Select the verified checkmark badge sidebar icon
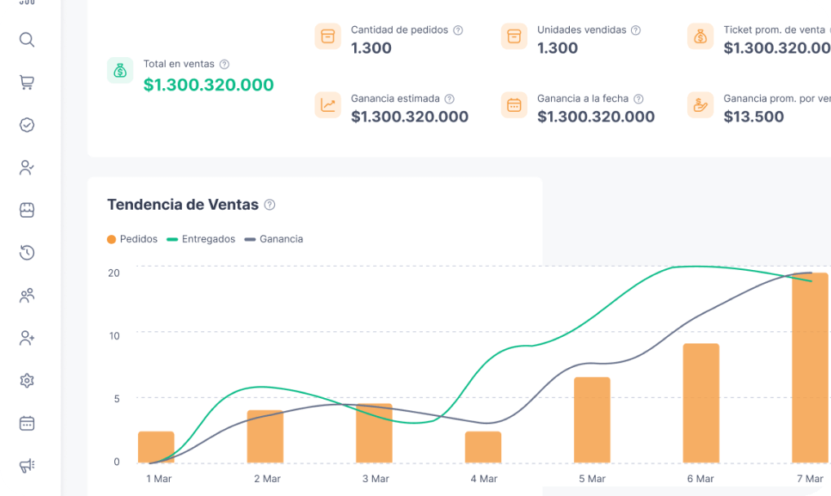 pyautogui.click(x=27, y=125)
